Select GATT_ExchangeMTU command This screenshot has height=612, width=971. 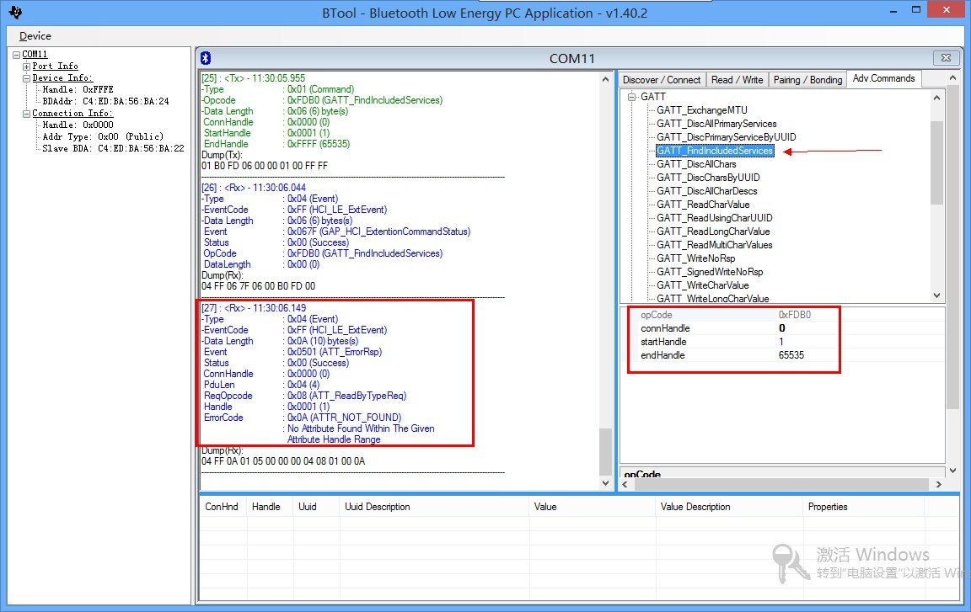(x=701, y=110)
